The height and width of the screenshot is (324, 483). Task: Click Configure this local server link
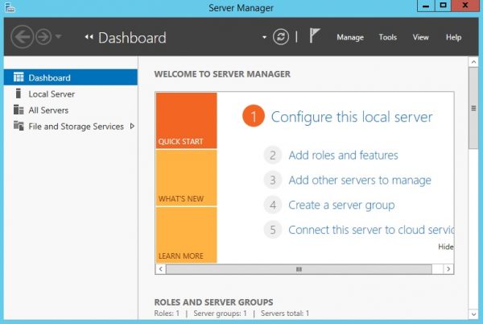pos(352,117)
